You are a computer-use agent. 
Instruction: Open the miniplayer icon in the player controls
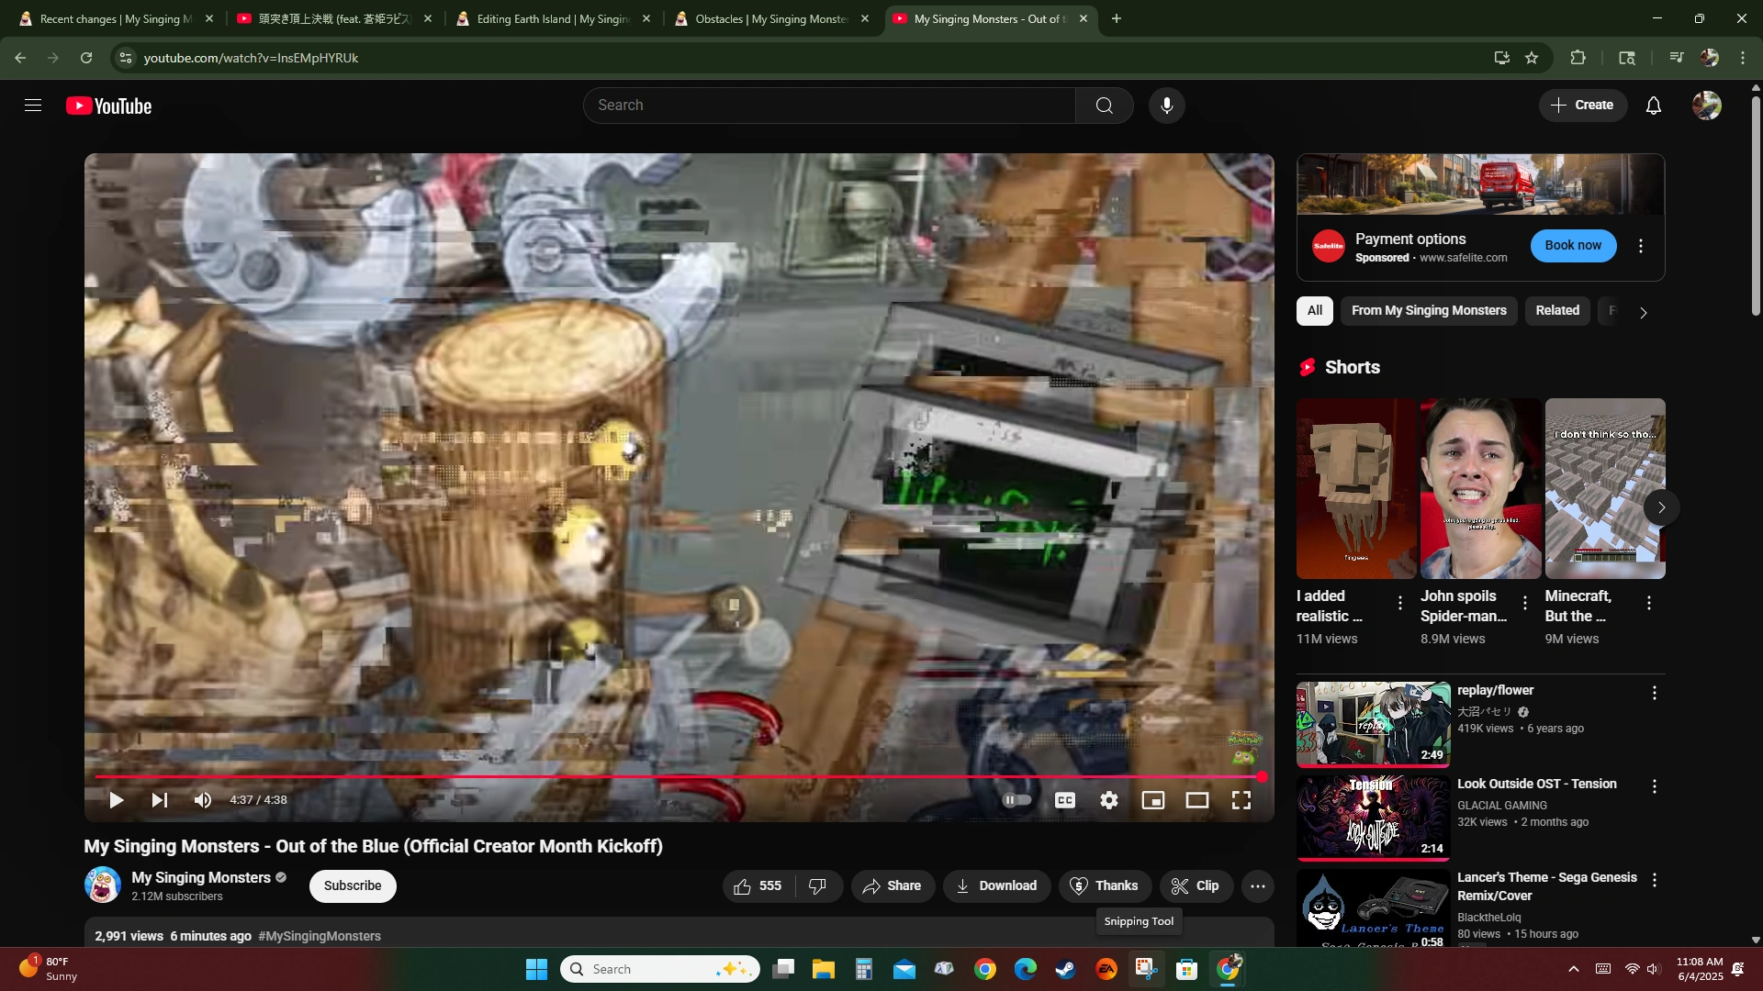1152,800
